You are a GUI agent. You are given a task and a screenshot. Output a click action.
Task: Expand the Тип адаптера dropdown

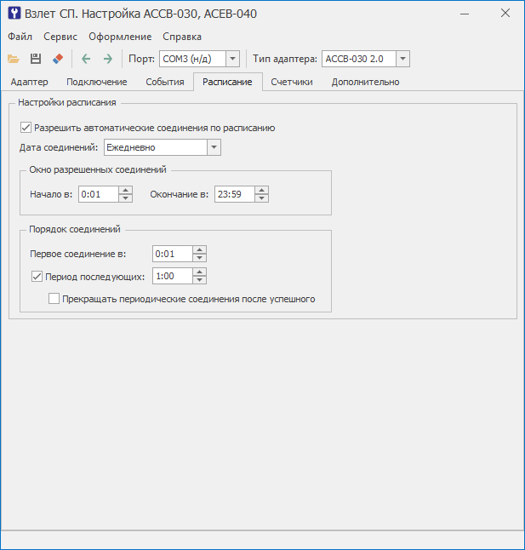402,59
